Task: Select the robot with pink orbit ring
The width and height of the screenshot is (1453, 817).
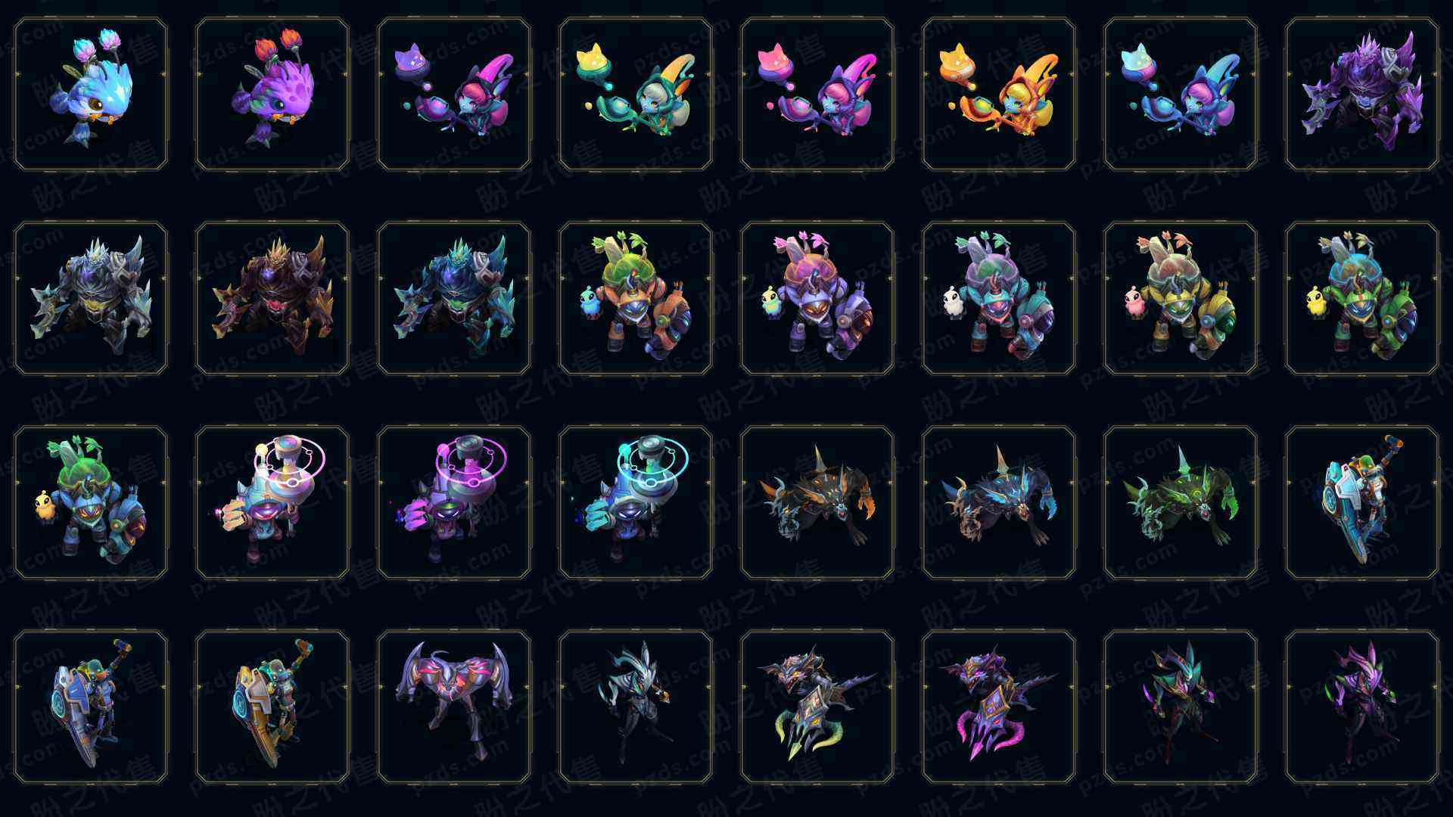Action: [454, 502]
